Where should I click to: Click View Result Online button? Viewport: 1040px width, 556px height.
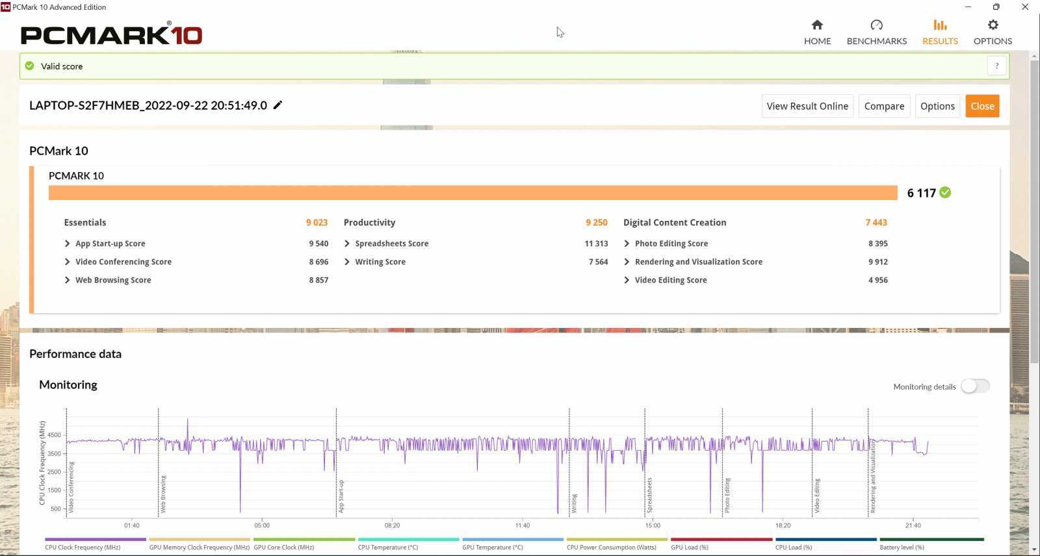tap(807, 106)
